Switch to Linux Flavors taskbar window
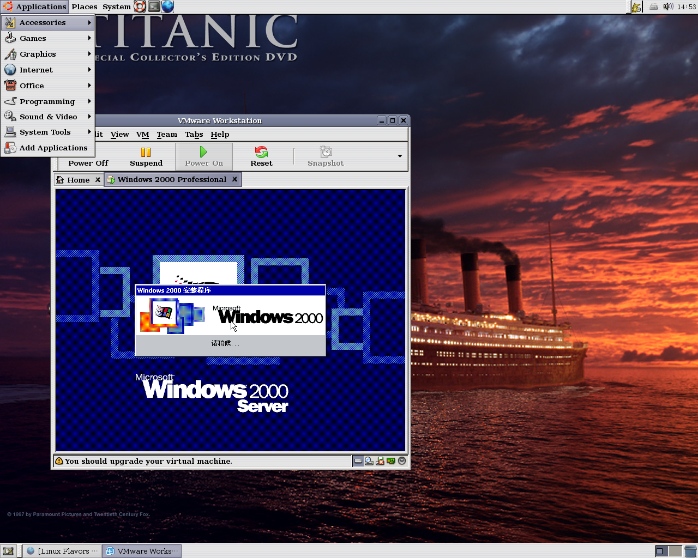698x558 pixels. coord(62,551)
